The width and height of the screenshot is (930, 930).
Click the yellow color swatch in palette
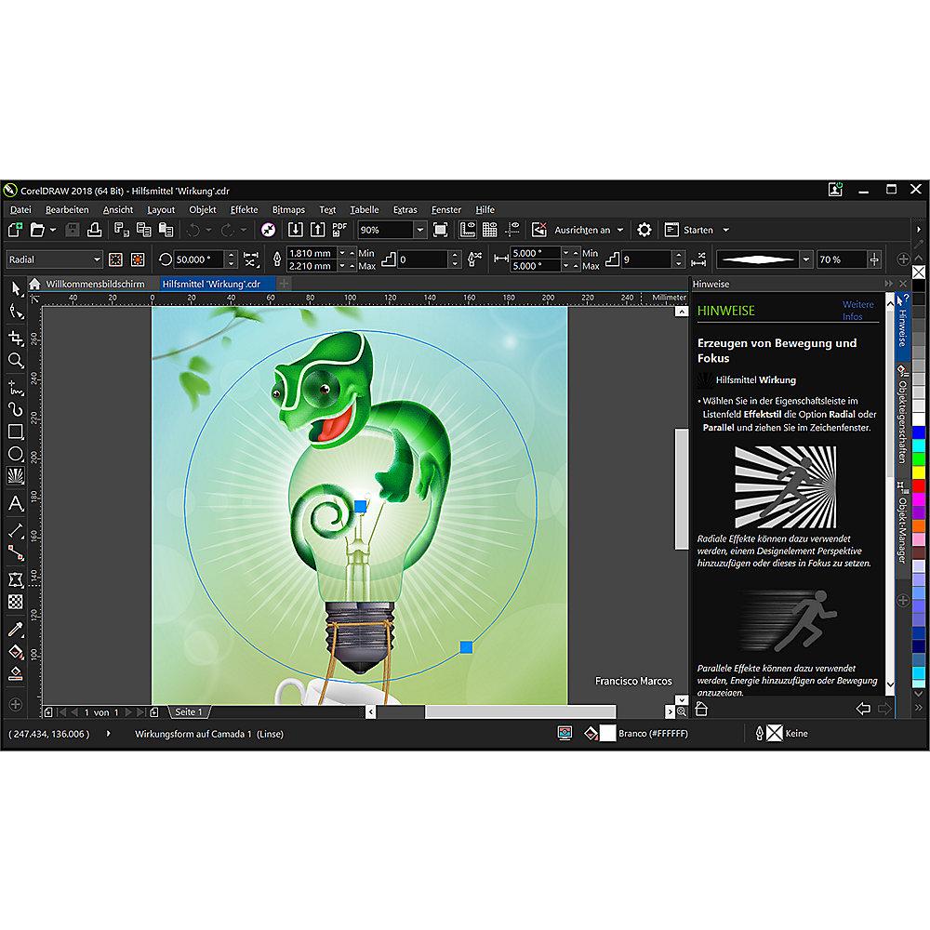coord(919,472)
